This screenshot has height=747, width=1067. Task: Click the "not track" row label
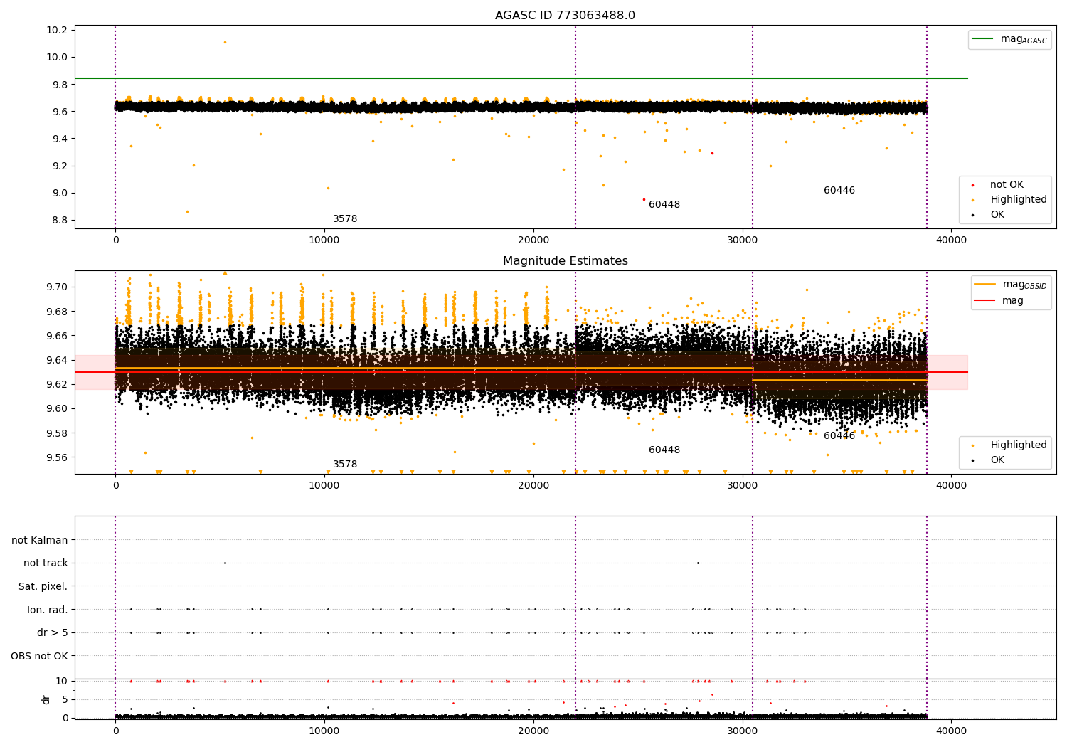pyautogui.click(x=46, y=563)
